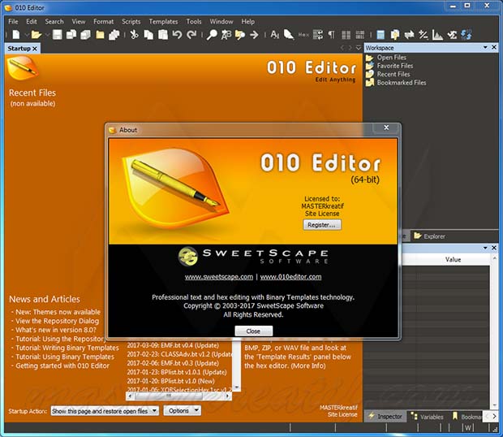
Task: Click the Close All files icon
Action: tap(114, 34)
